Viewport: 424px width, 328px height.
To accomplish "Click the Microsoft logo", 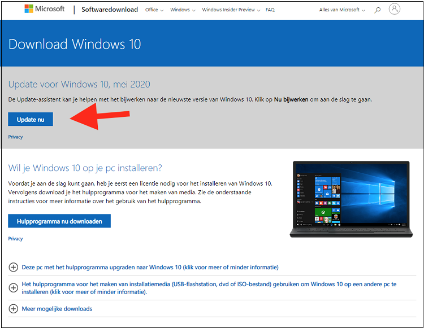I will coord(45,9).
